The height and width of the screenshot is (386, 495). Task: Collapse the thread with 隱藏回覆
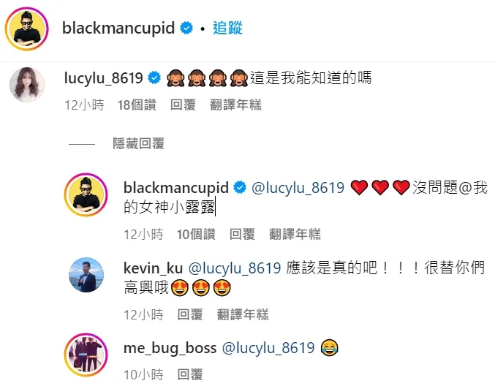tap(139, 143)
